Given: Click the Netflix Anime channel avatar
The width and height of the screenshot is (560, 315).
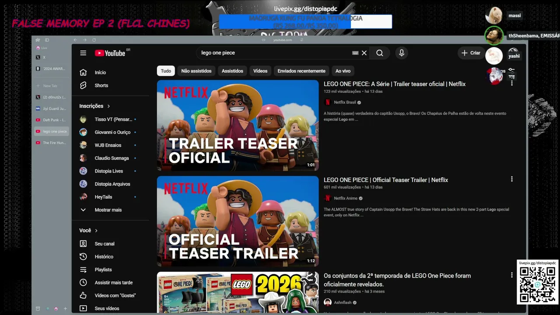Looking at the screenshot, I should (x=328, y=198).
